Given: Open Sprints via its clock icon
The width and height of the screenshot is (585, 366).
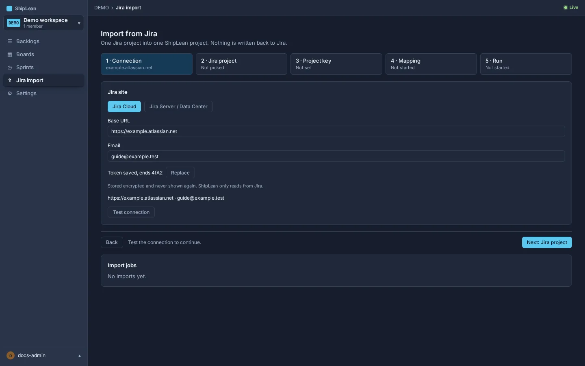Looking at the screenshot, I should tap(10, 68).
